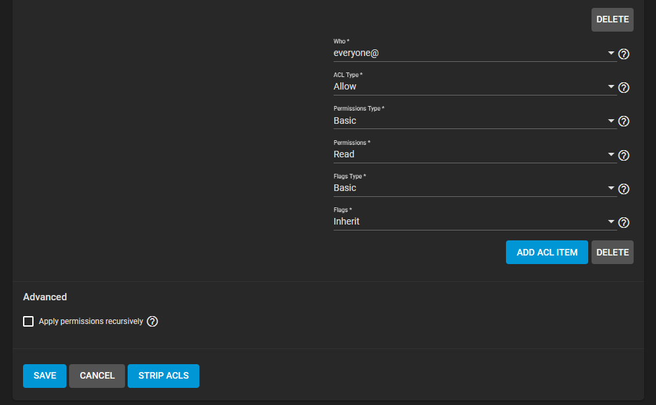Click the ADD ACL ITEM button

[x=547, y=252]
